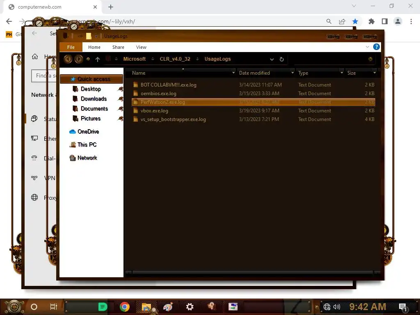This screenshot has width=420, height=315.
Task: Open Chrome extensions puzzle icon
Action: coord(371,21)
